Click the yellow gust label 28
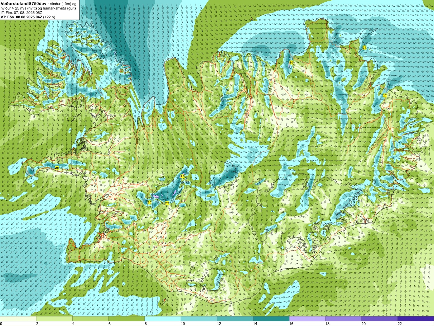This screenshot has height=326, width=434. click(x=57, y=168)
